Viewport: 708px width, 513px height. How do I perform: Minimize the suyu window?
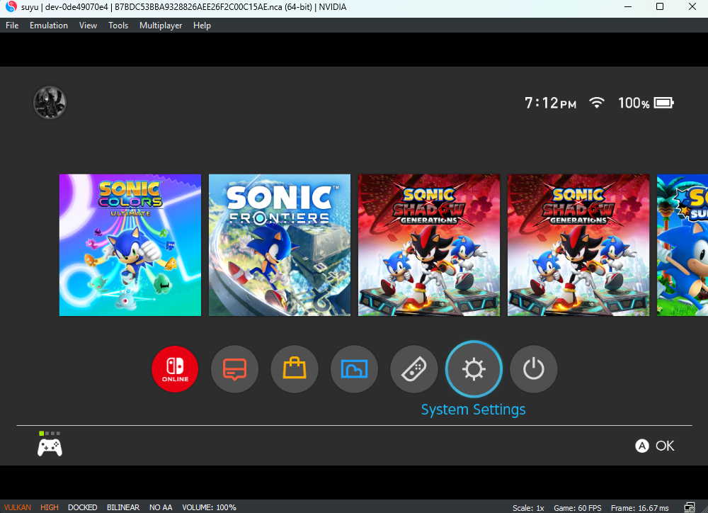(x=627, y=7)
